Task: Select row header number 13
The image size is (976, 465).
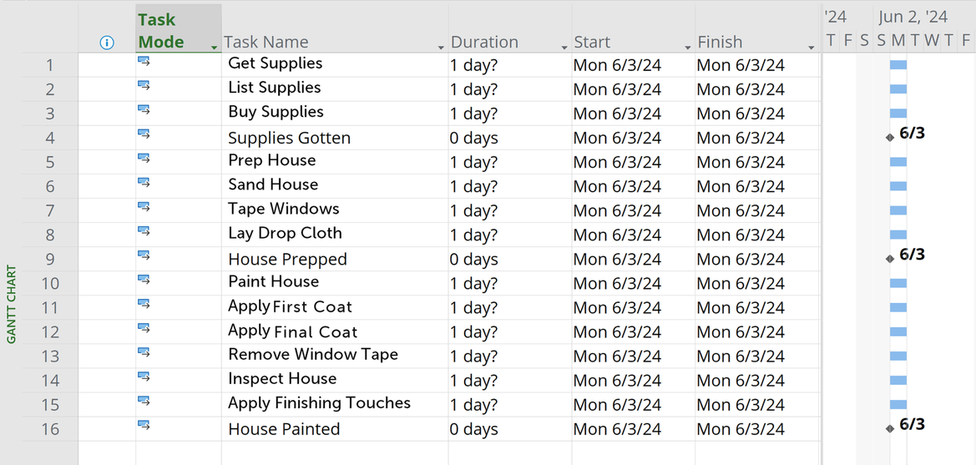Action: [x=50, y=356]
